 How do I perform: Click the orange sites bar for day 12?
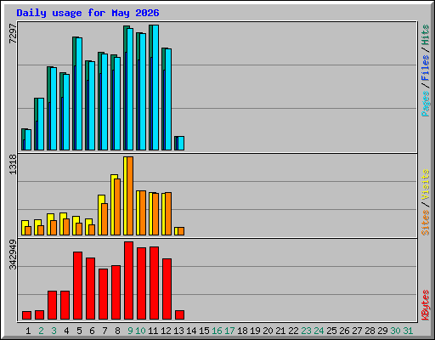tap(168, 213)
